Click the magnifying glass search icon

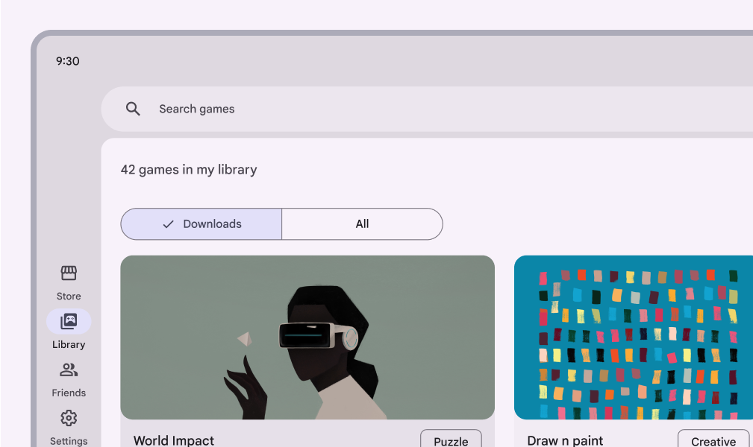pos(133,109)
